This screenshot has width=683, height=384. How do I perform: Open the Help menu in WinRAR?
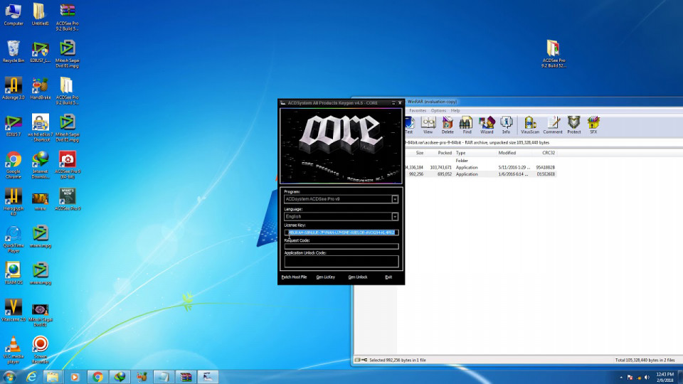click(455, 111)
